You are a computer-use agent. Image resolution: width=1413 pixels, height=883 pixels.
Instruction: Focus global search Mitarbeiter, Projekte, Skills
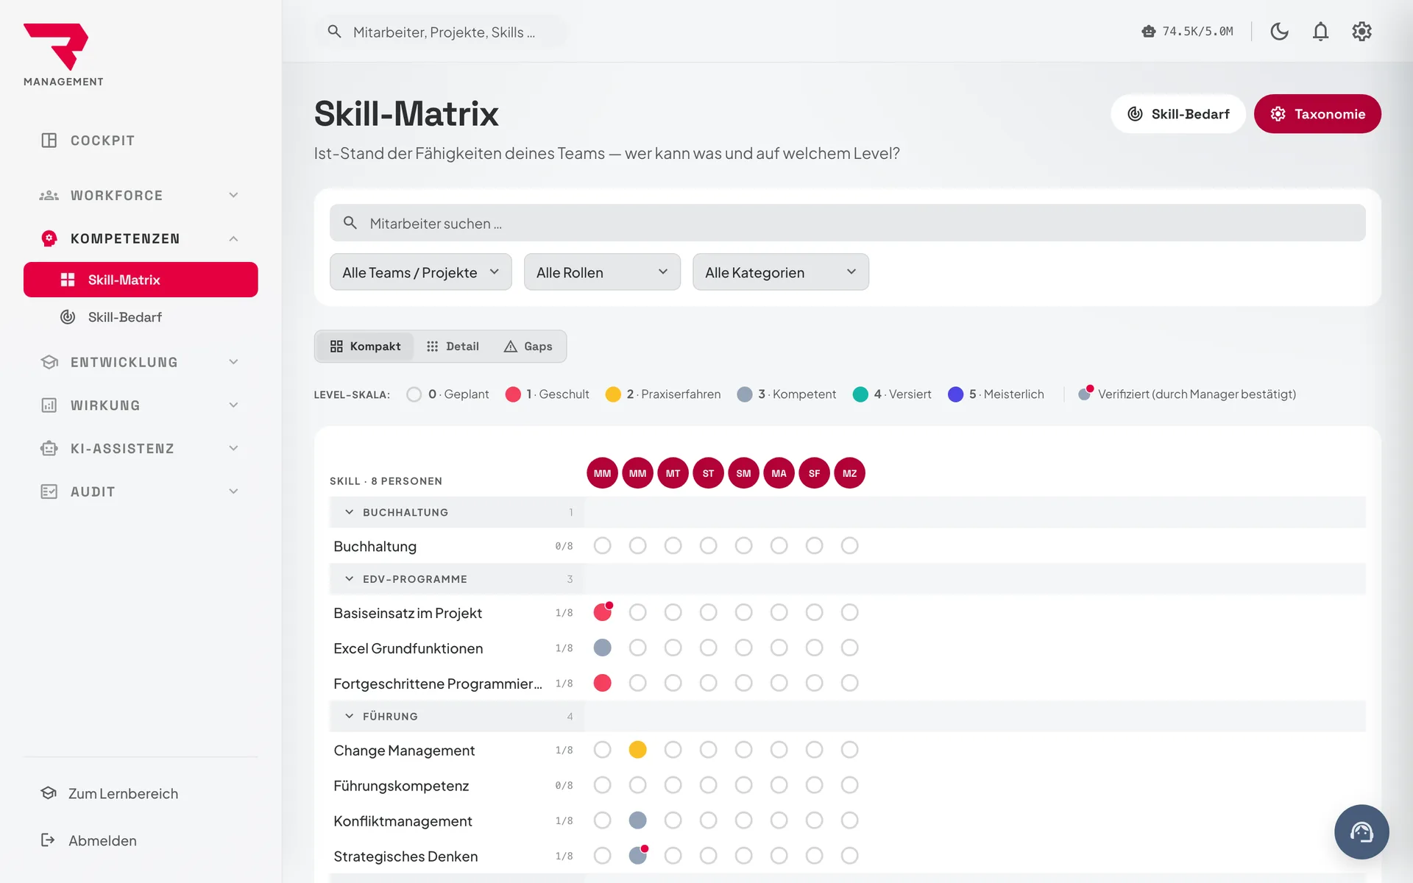442,32
